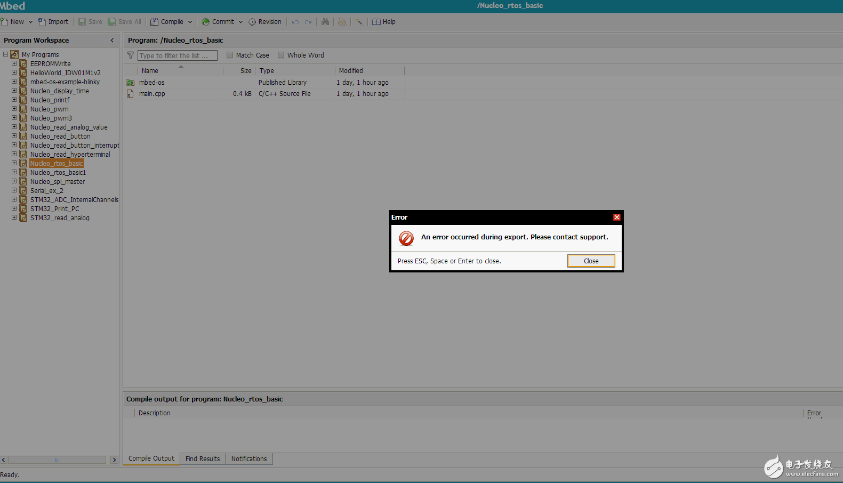Image resolution: width=843 pixels, height=483 pixels.
Task: Expand the Nucleo_rtos_basic tree node
Action: coord(14,163)
